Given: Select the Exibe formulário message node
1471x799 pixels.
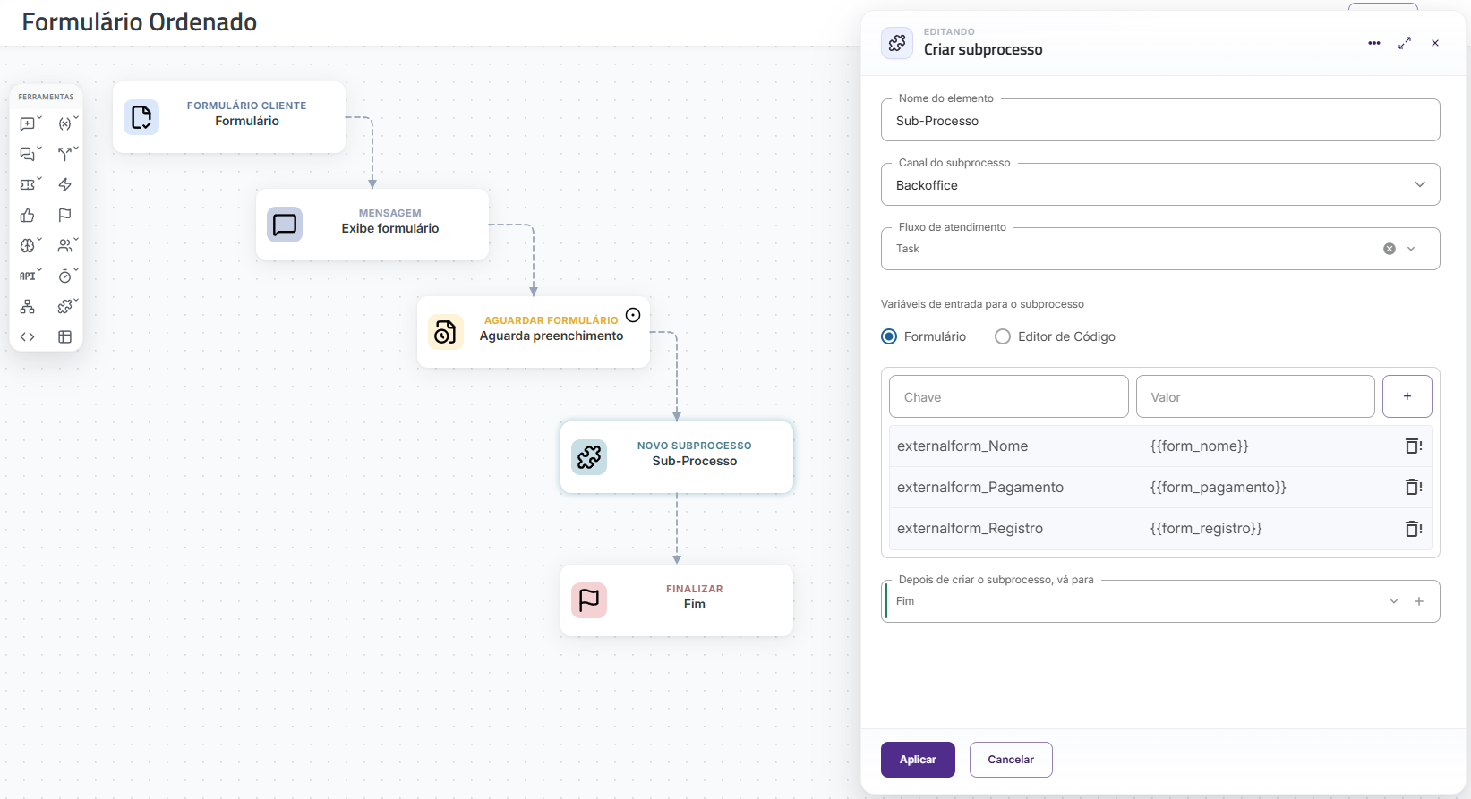Looking at the screenshot, I should pos(372,225).
